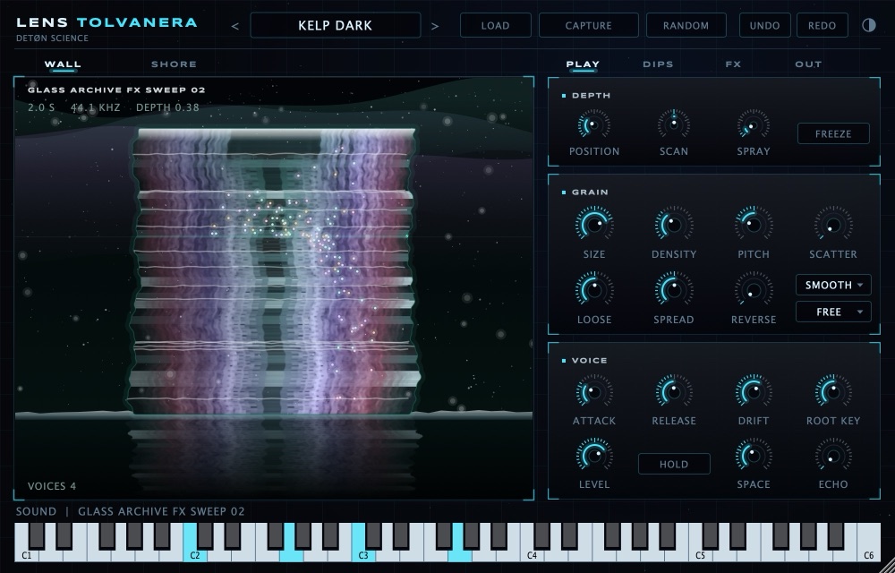
Task: Go to previous preset with left arrow
Action: point(234,26)
